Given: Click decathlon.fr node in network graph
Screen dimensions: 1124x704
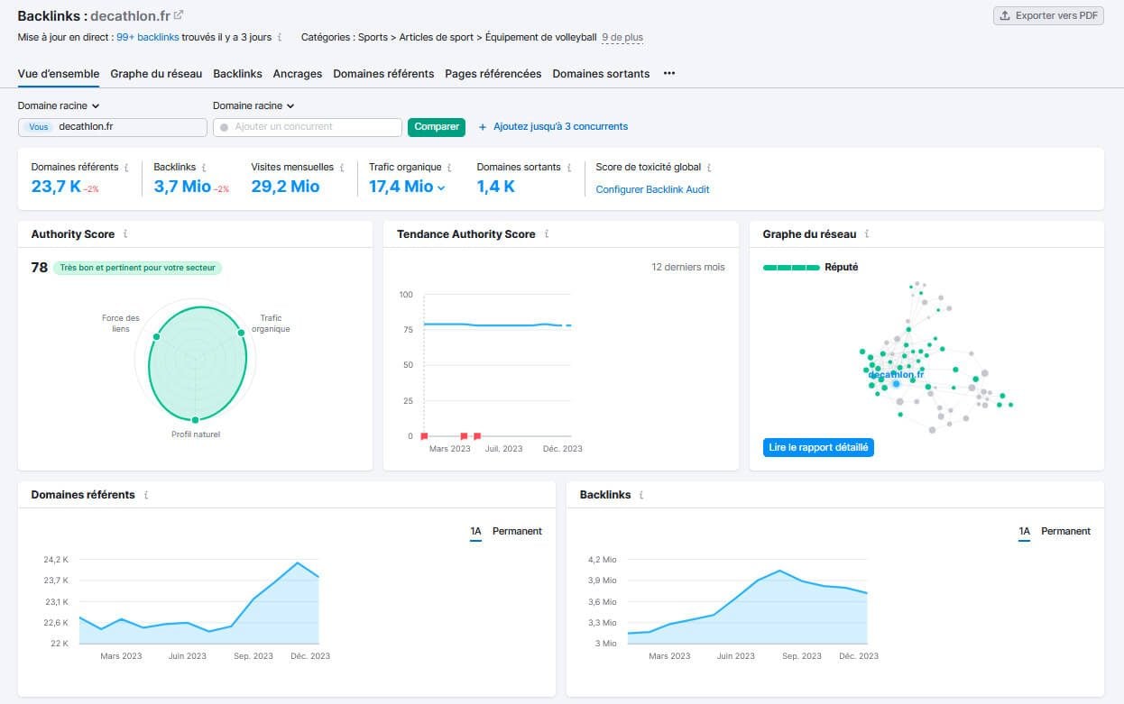Looking at the screenshot, I should click(x=896, y=383).
